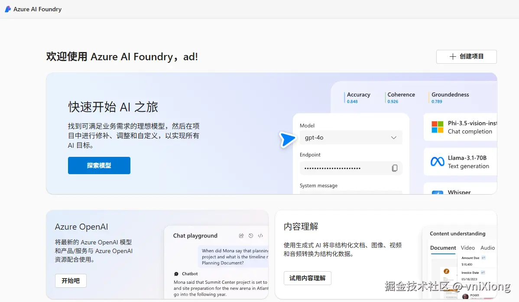Click the Accuracy 0.848 metric
This screenshot has width=519, height=302.
click(x=358, y=97)
